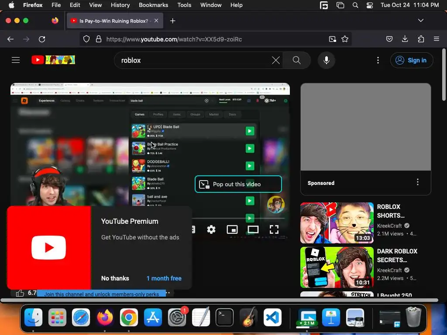Close the Is Pay-to-Win Ruining Roblox tab
447x335 pixels.
pyautogui.click(x=156, y=21)
